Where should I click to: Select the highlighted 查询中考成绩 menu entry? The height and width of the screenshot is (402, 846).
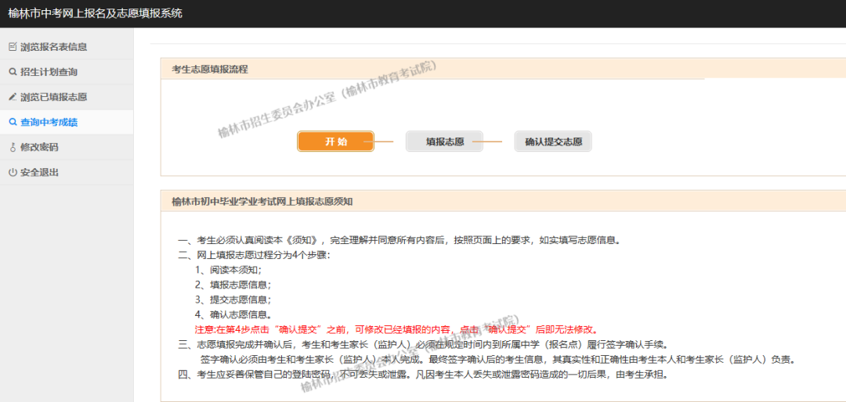coord(49,122)
